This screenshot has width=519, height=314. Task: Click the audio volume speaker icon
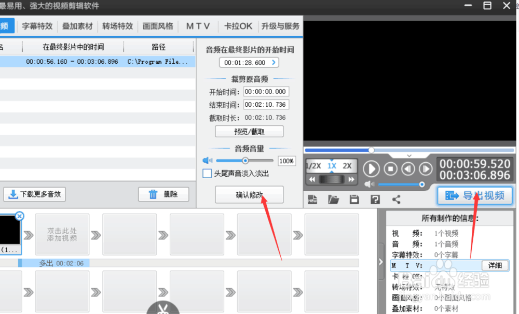(x=207, y=161)
